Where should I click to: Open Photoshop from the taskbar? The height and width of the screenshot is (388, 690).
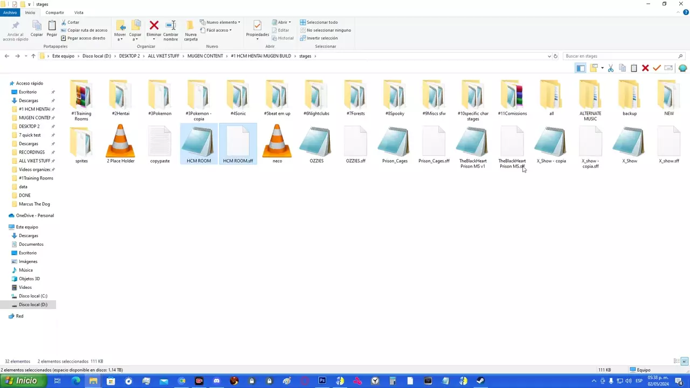pyautogui.click(x=322, y=381)
